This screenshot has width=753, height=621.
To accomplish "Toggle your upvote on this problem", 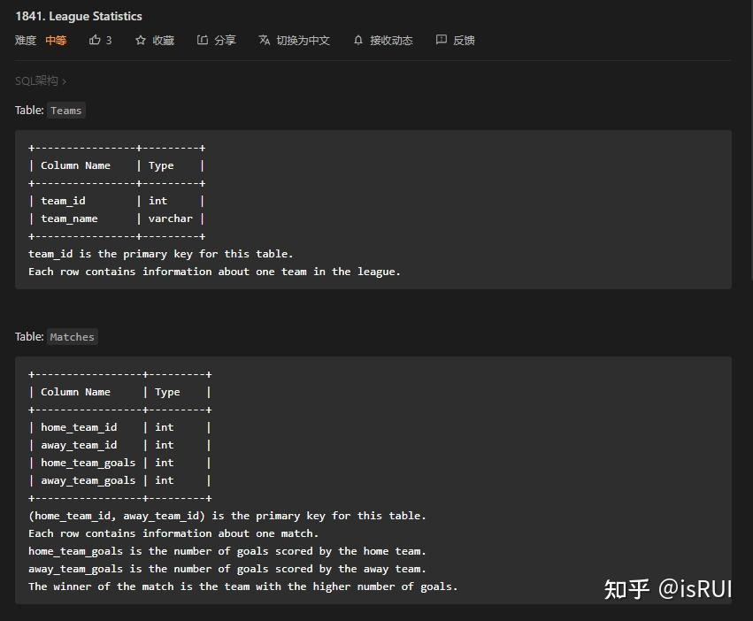I will (x=100, y=40).
